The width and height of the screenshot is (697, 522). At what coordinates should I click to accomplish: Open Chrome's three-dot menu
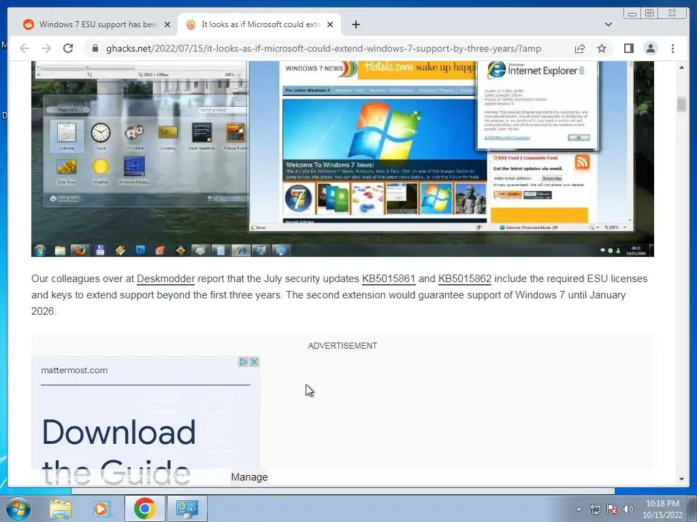[x=672, y=48]
